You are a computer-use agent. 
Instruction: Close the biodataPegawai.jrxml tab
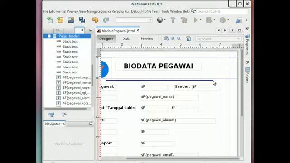[x=138, y=30]
